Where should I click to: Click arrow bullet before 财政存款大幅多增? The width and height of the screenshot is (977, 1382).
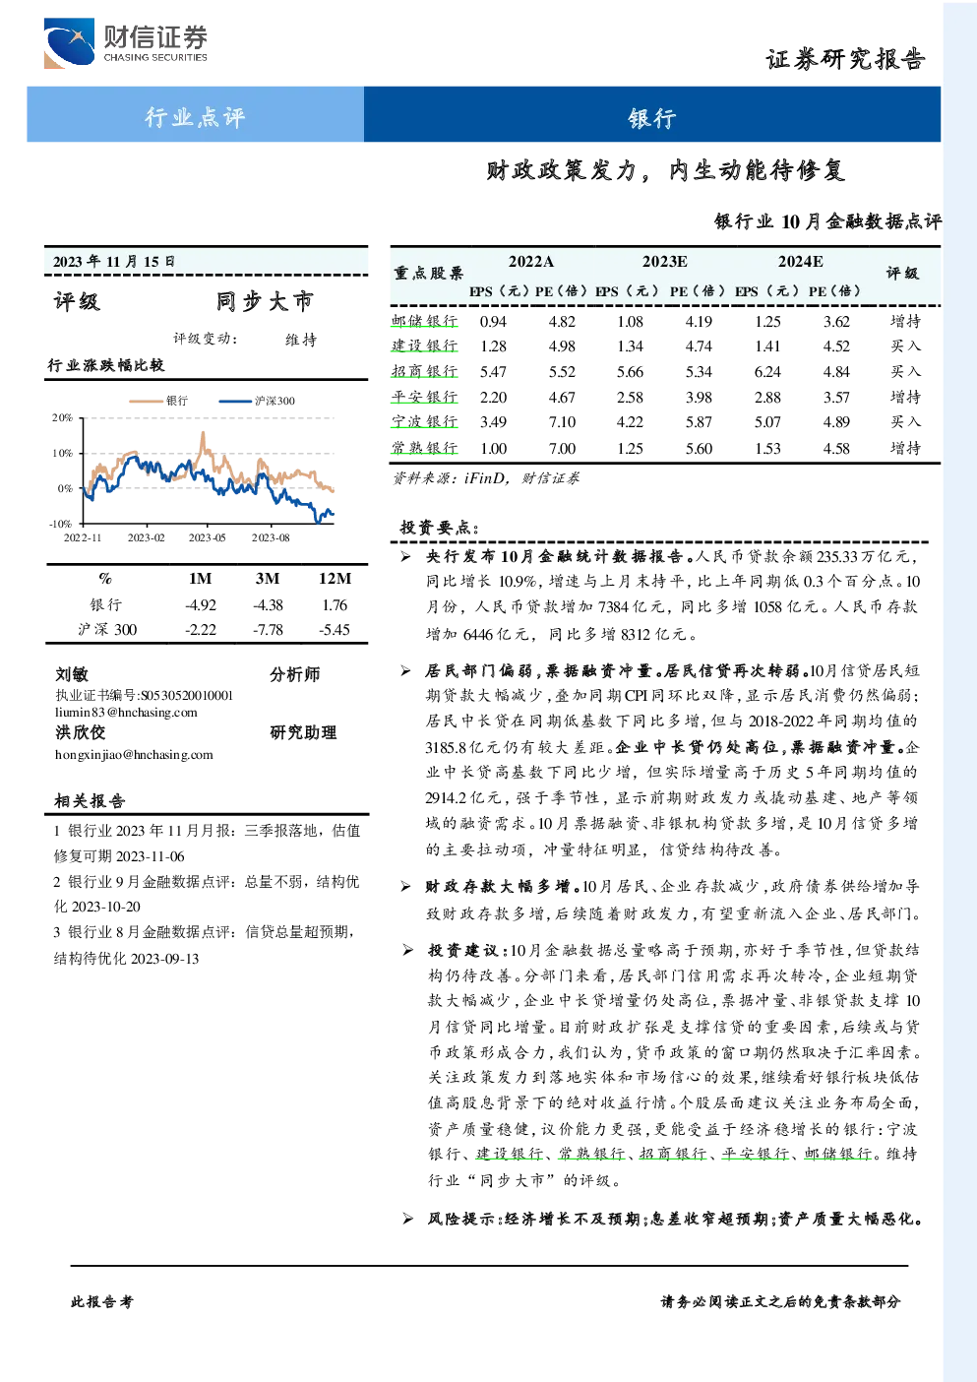pyautogui.click(x=405, y=887)
